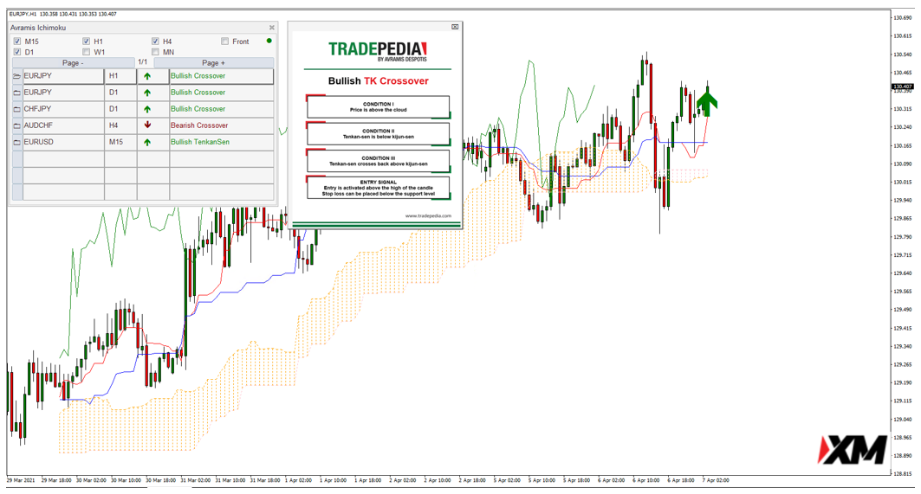Viewport: 921px width, 494px height.
Task: Click 7 Apr 02:00 time axis label
Action: click(716, 480)
